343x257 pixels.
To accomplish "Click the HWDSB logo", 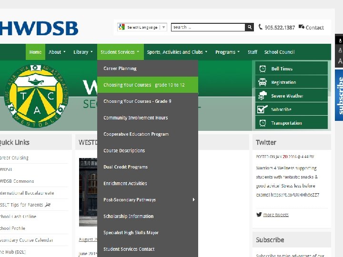I will click(x=39, y=29).
